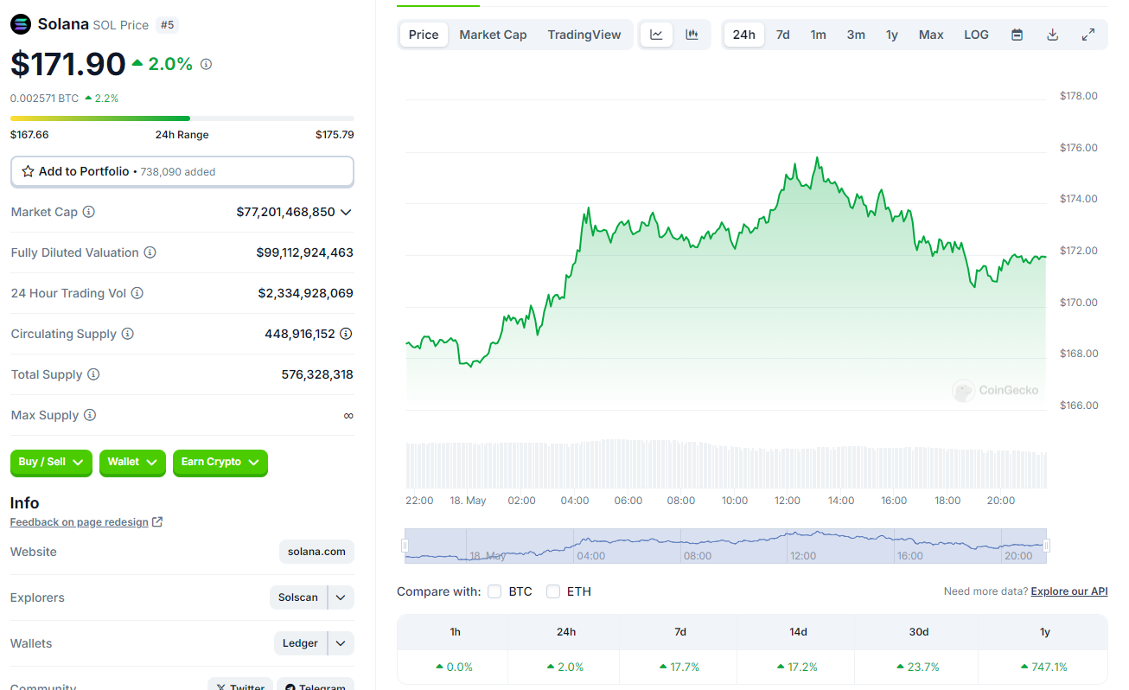Expand chart to fullscreen

click(1088, 35)
